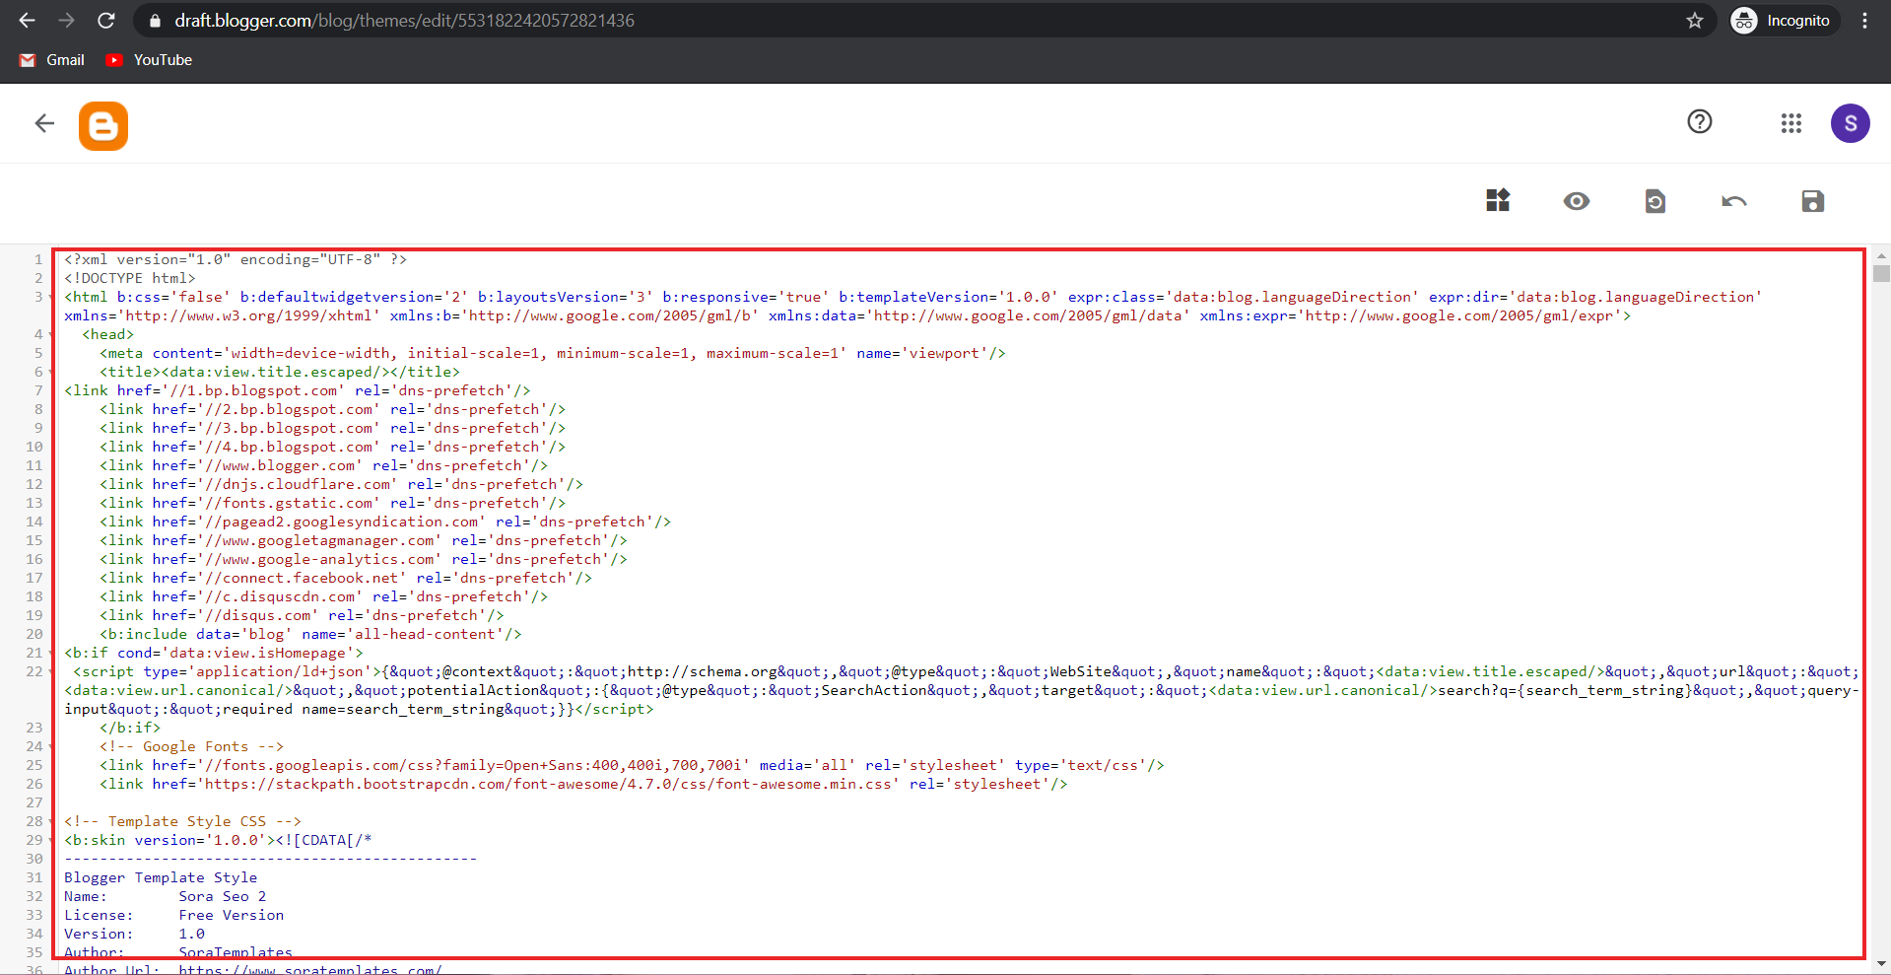Image resolution: width=1891 pixels, height=975 pixels.
Task: Click the '//4.bp.blogspot.com' link line
Action: click(333, 447)
